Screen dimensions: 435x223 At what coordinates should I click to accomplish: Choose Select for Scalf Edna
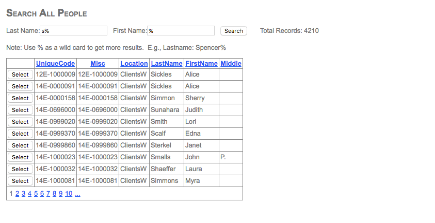point(20,134)
